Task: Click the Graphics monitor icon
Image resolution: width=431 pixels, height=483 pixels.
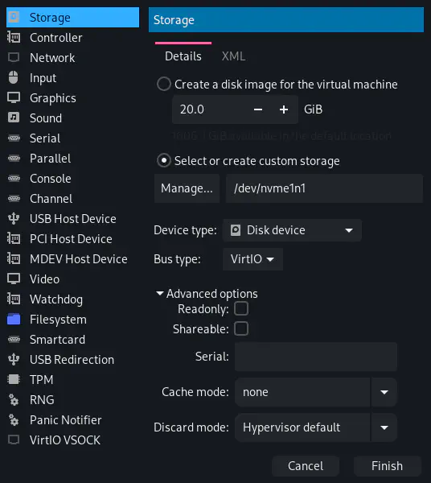Action: 14,98
